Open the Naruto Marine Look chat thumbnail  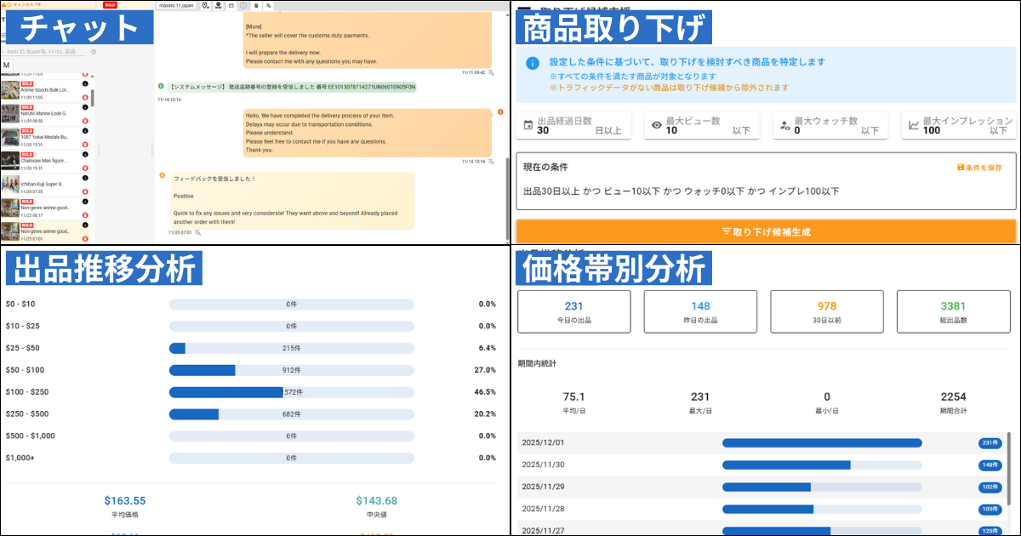10,113
